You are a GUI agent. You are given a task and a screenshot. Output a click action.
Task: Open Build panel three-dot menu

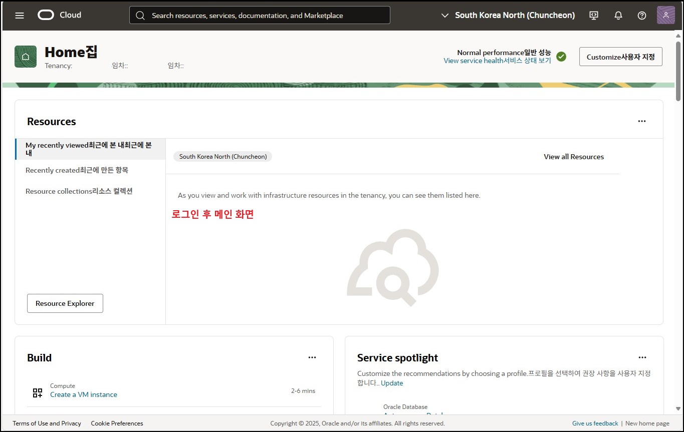click(x=312, y=357)
